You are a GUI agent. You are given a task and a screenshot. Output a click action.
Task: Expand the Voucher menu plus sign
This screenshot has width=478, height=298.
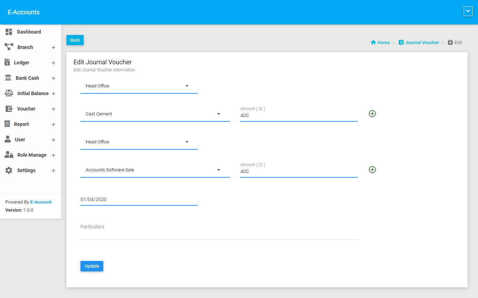click(x=54, y=109)
